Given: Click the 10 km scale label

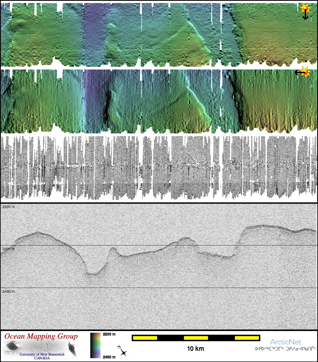Looking at the screenshot, I should click(x=195, y=349).
